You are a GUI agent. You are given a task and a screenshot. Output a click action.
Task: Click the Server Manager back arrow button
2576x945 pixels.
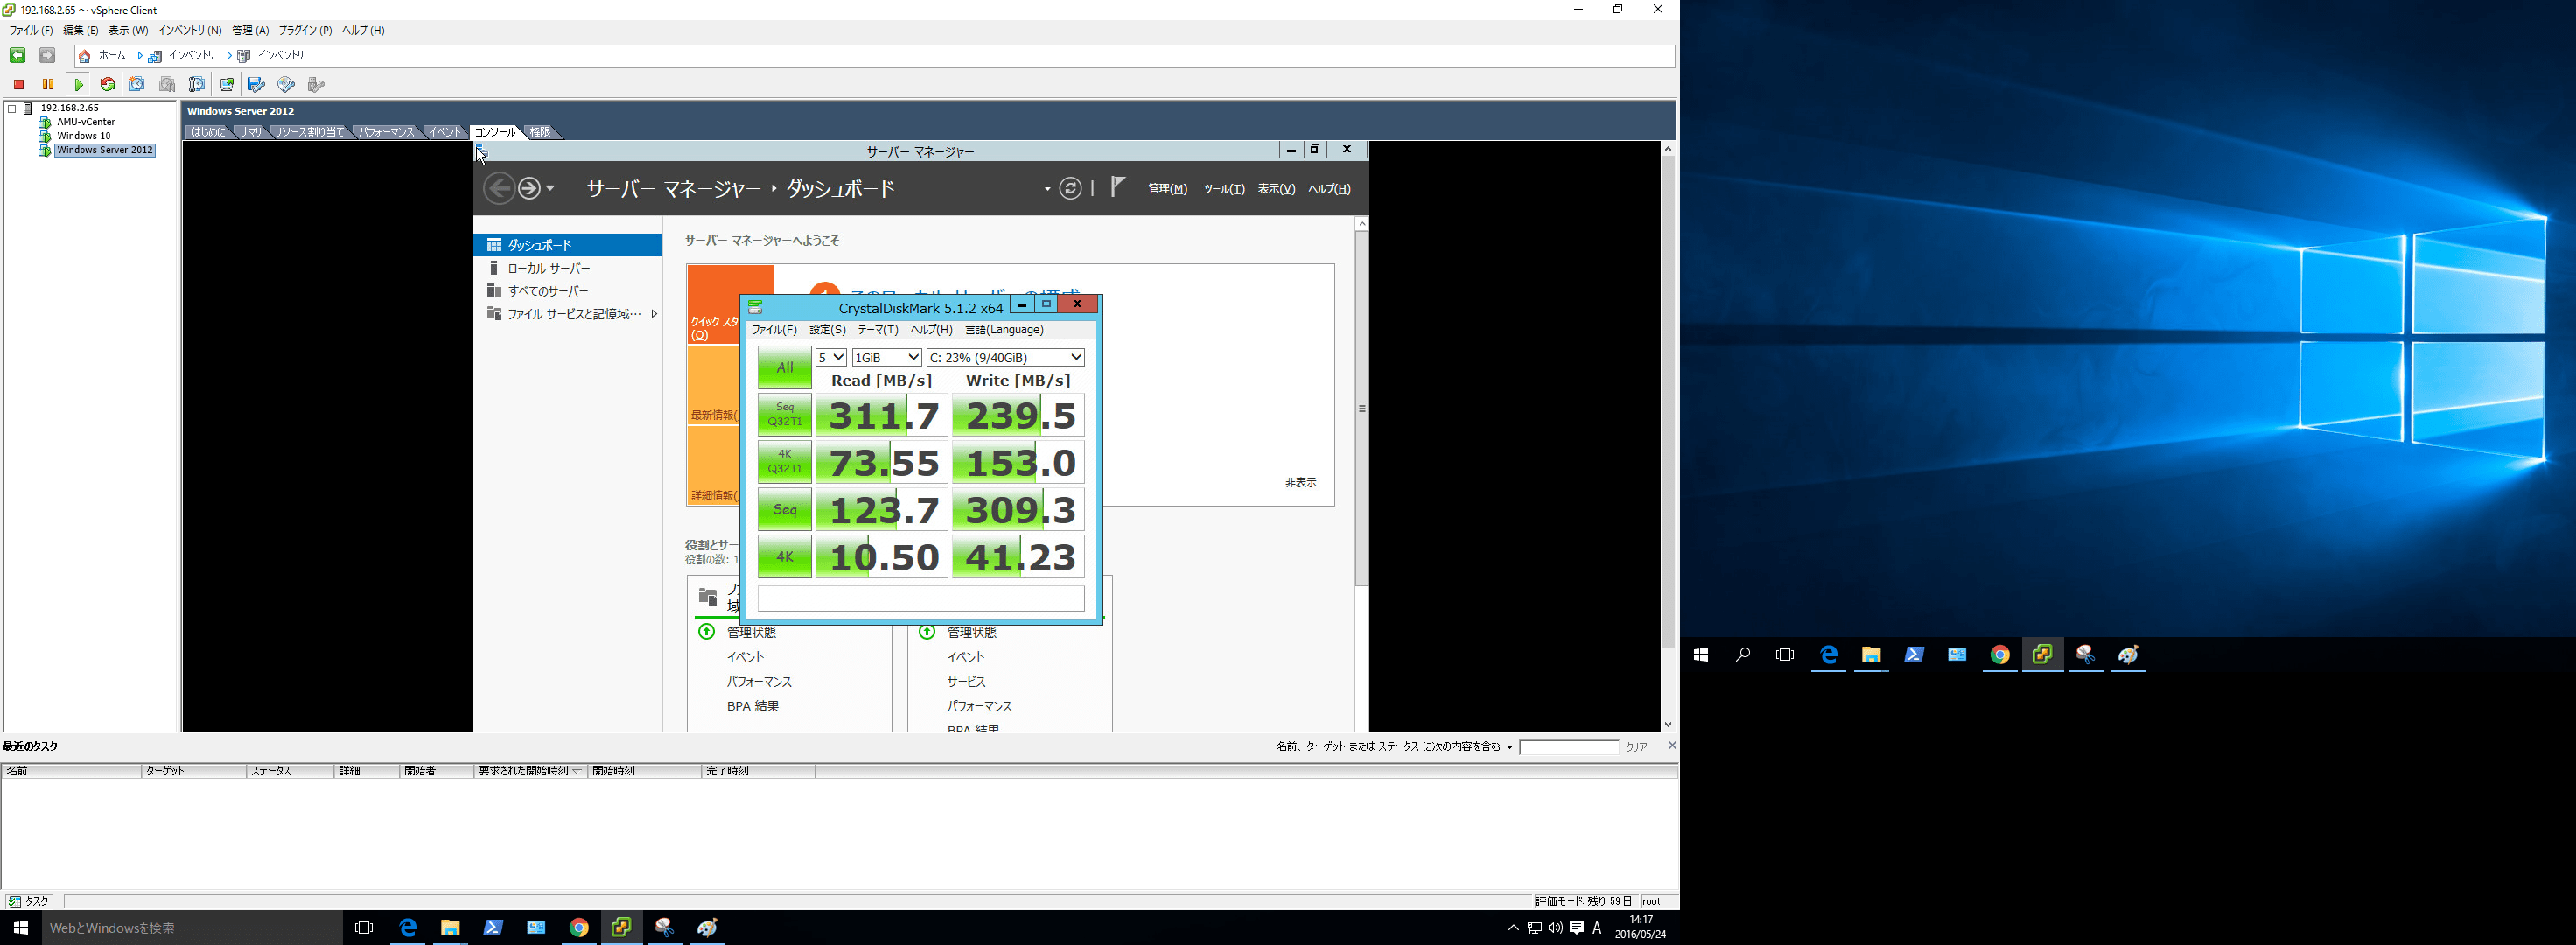[499, 188]
